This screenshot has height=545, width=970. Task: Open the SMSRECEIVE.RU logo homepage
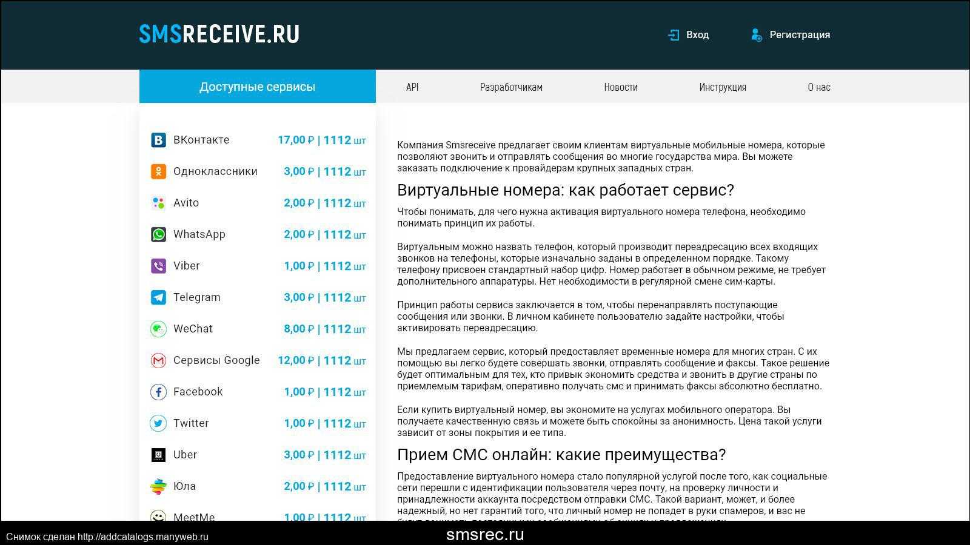click(219, 34)
